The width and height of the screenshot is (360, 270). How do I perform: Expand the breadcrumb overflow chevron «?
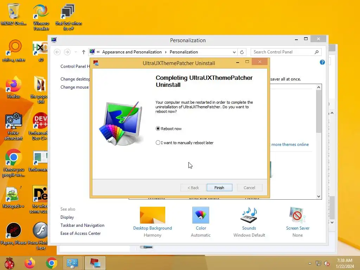point(98,52)
